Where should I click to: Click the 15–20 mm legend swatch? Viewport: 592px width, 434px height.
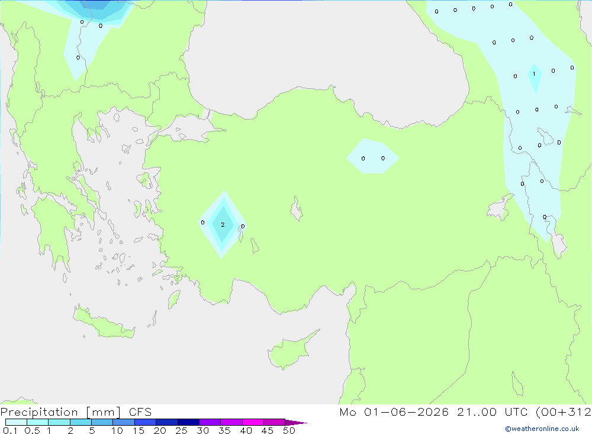point(146,422)
